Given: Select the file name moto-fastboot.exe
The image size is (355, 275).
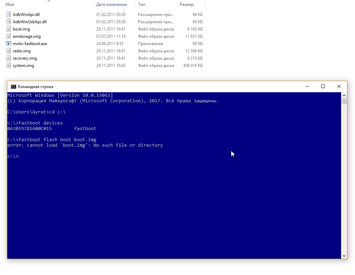Looking at the screenshot, I should tap(30, 44).
